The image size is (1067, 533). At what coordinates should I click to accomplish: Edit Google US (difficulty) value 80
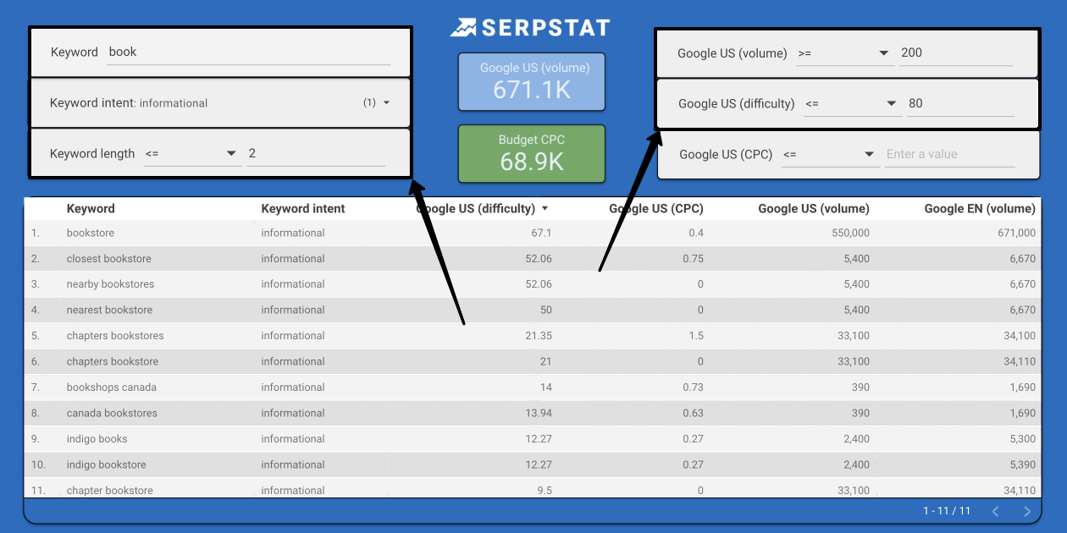(959, 104)
